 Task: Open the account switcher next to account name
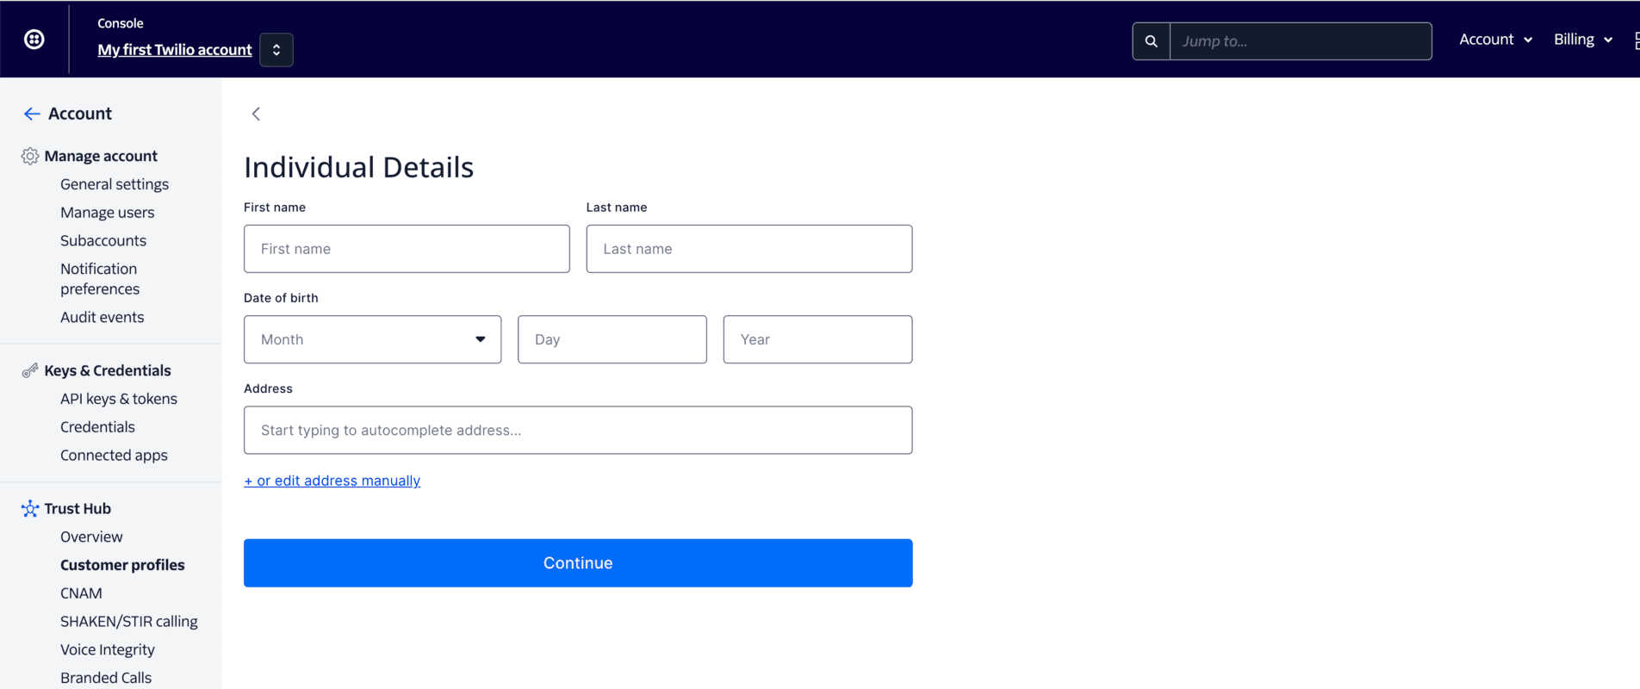click(x=276, y=50)
